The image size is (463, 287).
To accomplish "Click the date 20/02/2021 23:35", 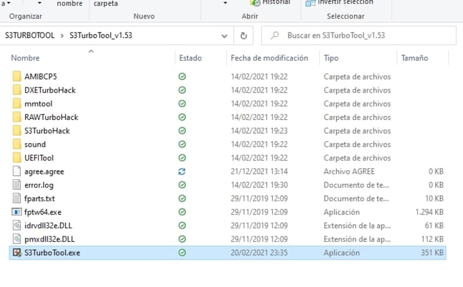I will tap(259, 253).
